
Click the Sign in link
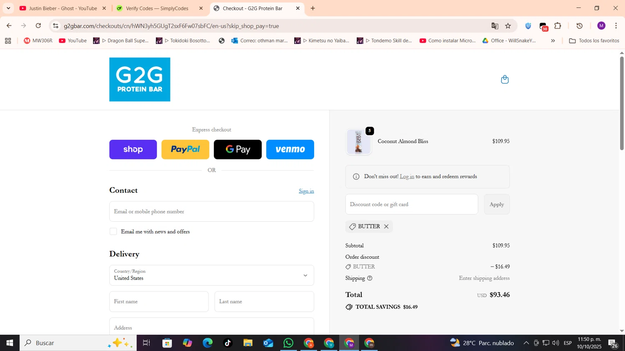click(306, 191)
